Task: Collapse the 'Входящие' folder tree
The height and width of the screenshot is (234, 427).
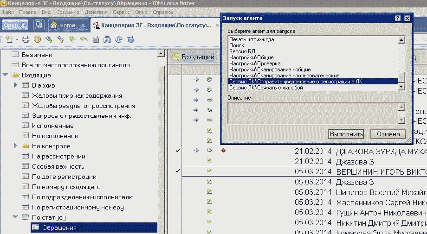Action: (5, 75)
